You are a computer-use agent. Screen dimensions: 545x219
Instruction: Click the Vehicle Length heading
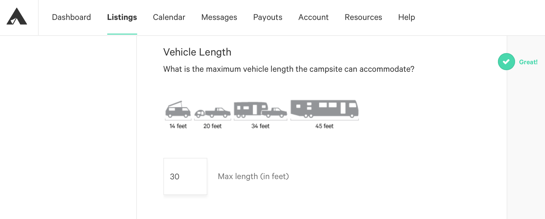[197, 52]
